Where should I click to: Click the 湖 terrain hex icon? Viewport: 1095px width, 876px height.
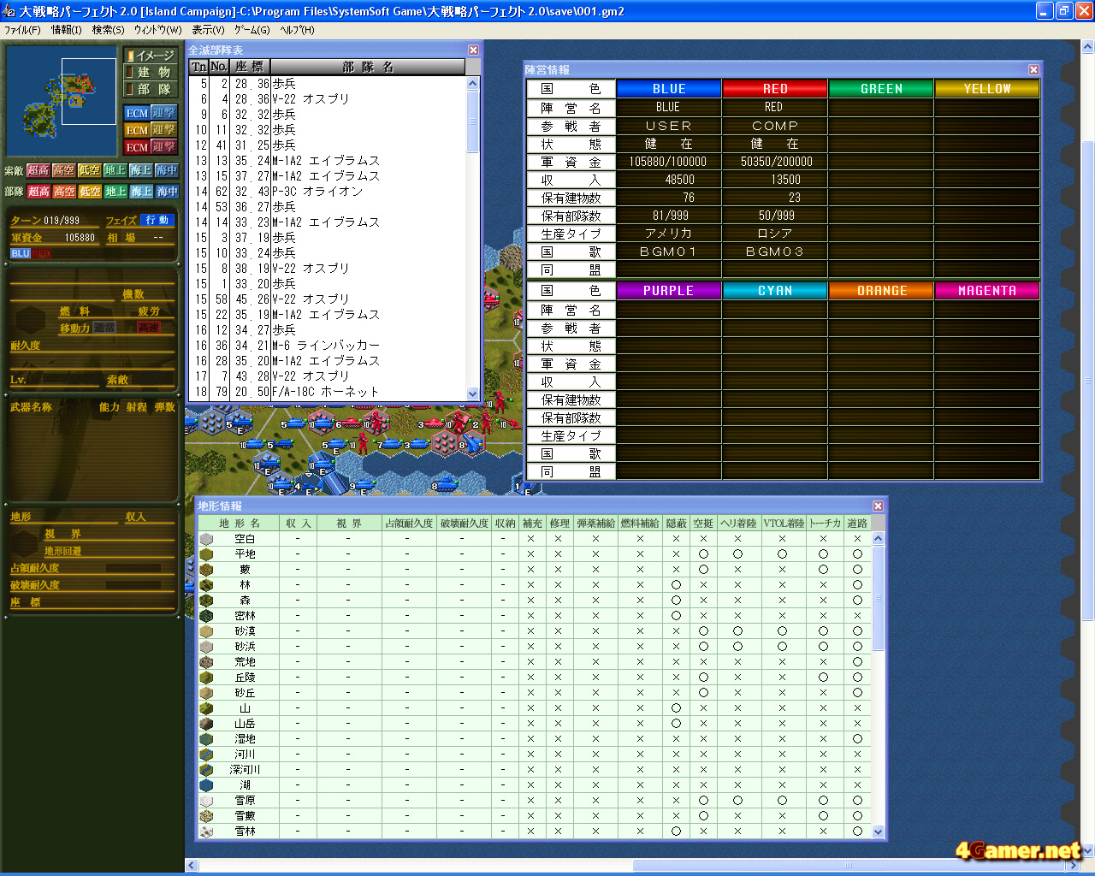206,785
